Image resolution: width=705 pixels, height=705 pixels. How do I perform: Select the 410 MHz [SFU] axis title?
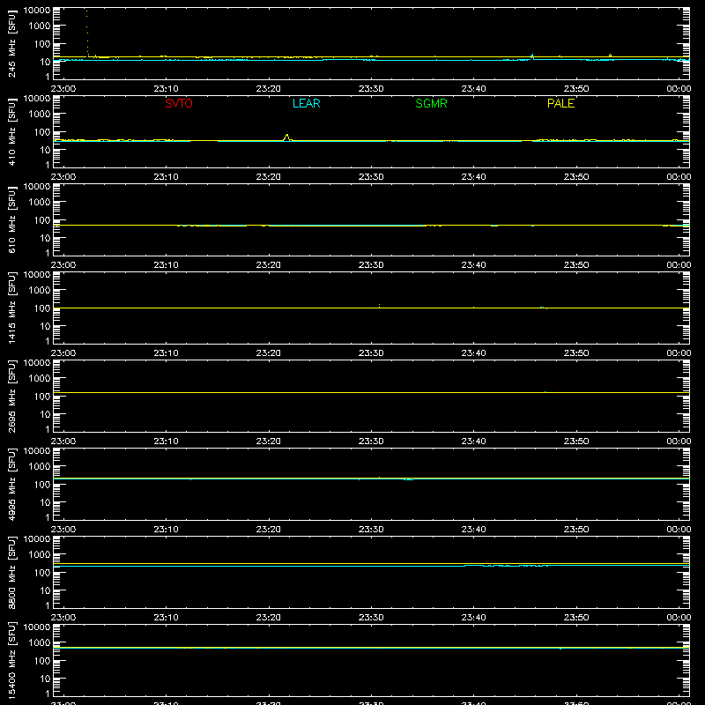[x=11, y=131]
